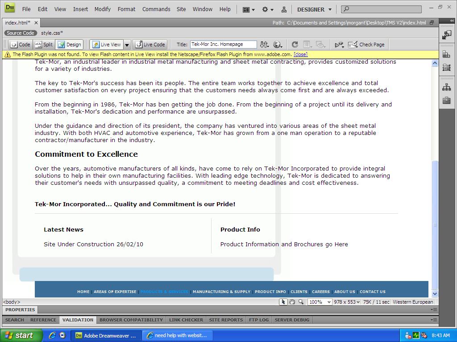Expand the collapsed right panel dock arrows
The image size is (457, 342).
tap(452, 20)
